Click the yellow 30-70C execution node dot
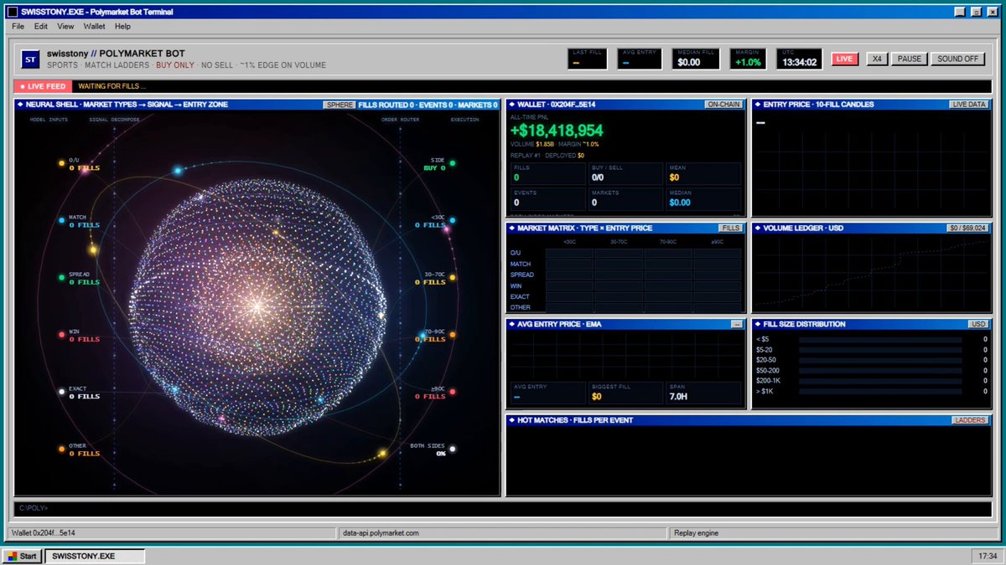 (x=453, y=278)
